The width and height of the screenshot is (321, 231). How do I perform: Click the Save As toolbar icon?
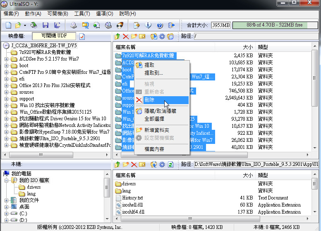point(57,25)
